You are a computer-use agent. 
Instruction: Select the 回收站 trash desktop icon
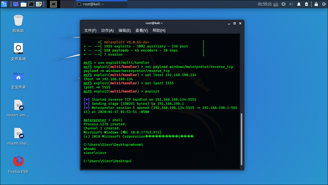(18, 24)
